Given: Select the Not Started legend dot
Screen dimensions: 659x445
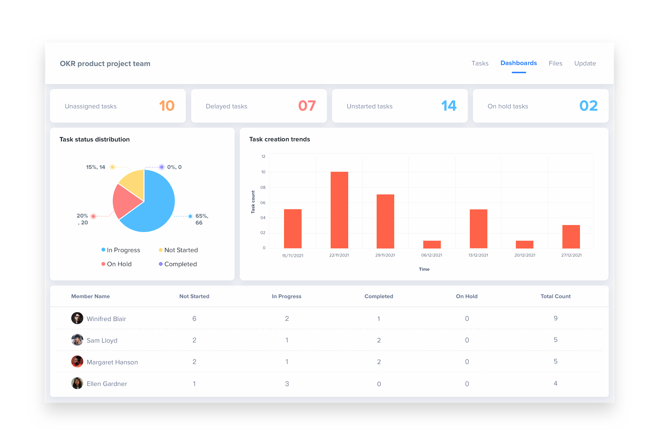Looking at the screenshot, I should (161, 250).
